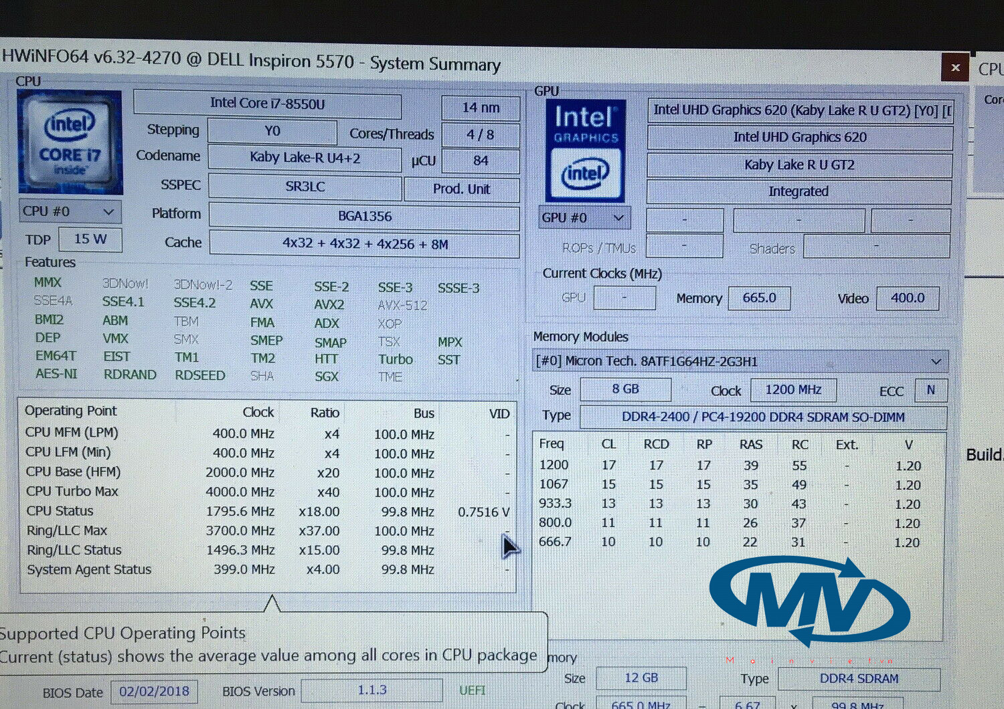Click the ECC value N field

click(x=930, y=391)
